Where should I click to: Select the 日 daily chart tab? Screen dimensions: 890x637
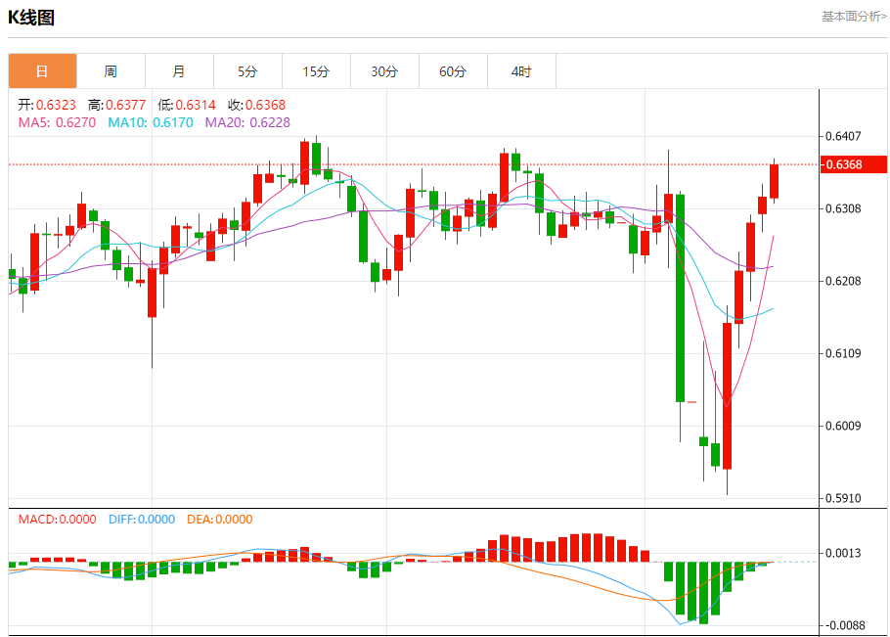(x=43, y=71)
